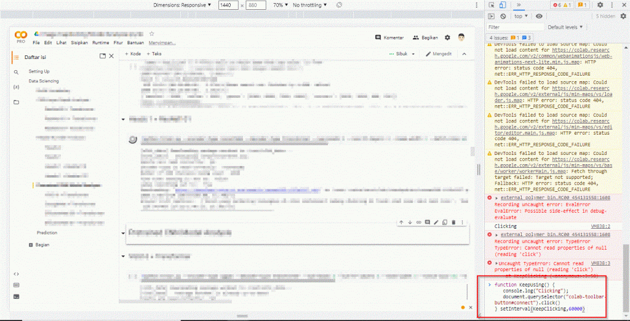Click the Bagikan share button
The width and height of the screenshot is (630, 321).
pos(426,38)
